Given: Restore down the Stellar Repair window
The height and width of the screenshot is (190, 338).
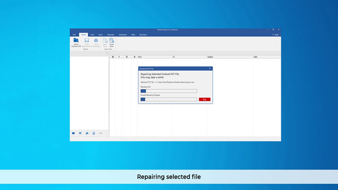Looking at the screenshot, I should tap(273, 30).
